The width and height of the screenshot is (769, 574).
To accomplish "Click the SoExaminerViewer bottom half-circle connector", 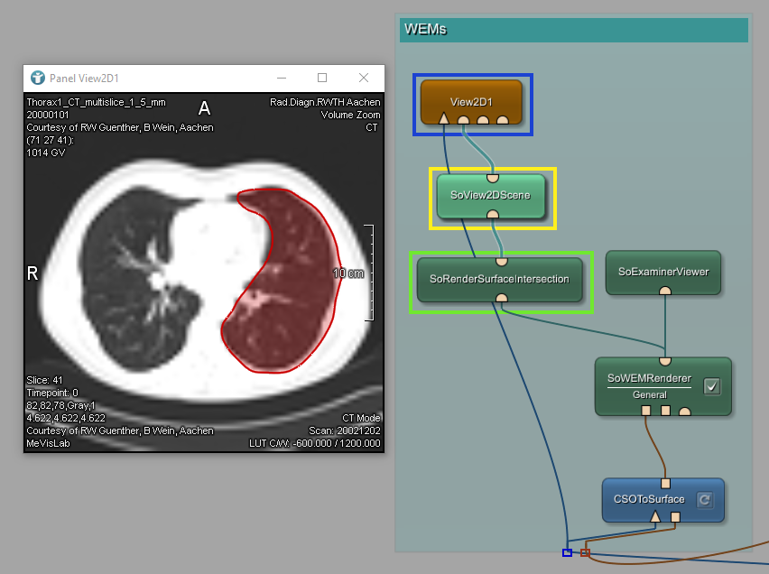I will [665, 291].
